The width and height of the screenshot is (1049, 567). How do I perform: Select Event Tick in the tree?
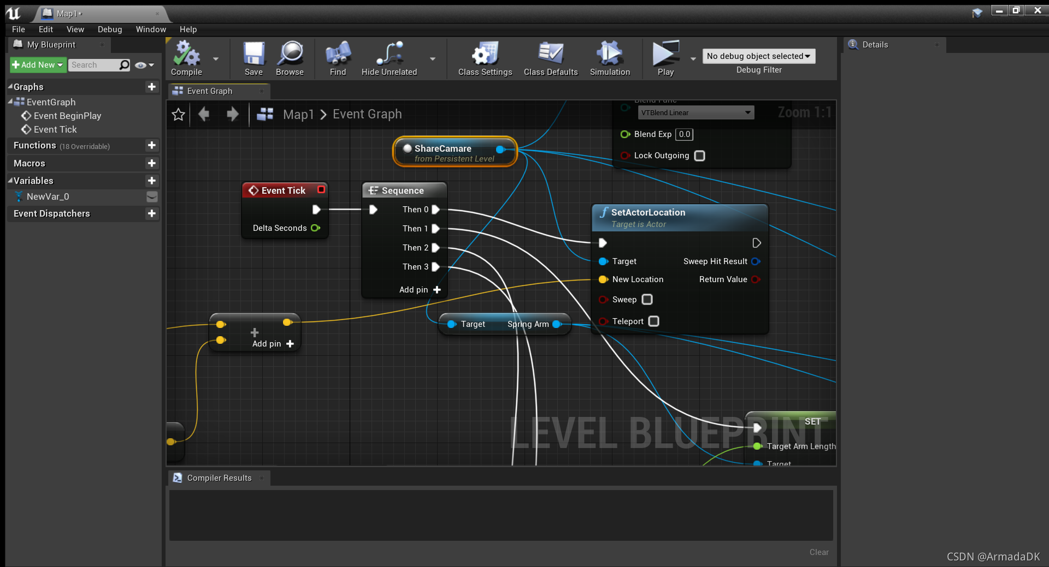[x=55, y=129]
